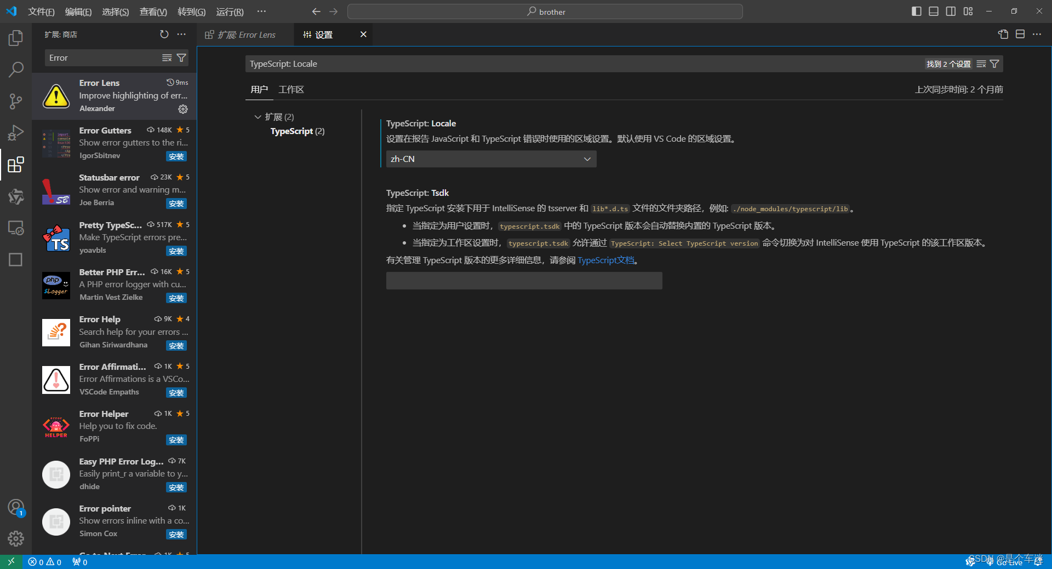The image size is (1052, 569).
Task: Filter settings with funnel icon
Action: [994, 64]
